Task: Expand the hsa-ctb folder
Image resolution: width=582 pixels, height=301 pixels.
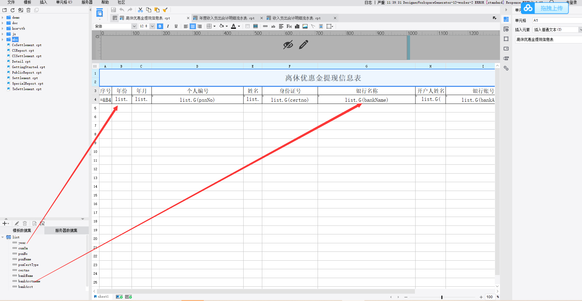Action: [x=2, y=28]
